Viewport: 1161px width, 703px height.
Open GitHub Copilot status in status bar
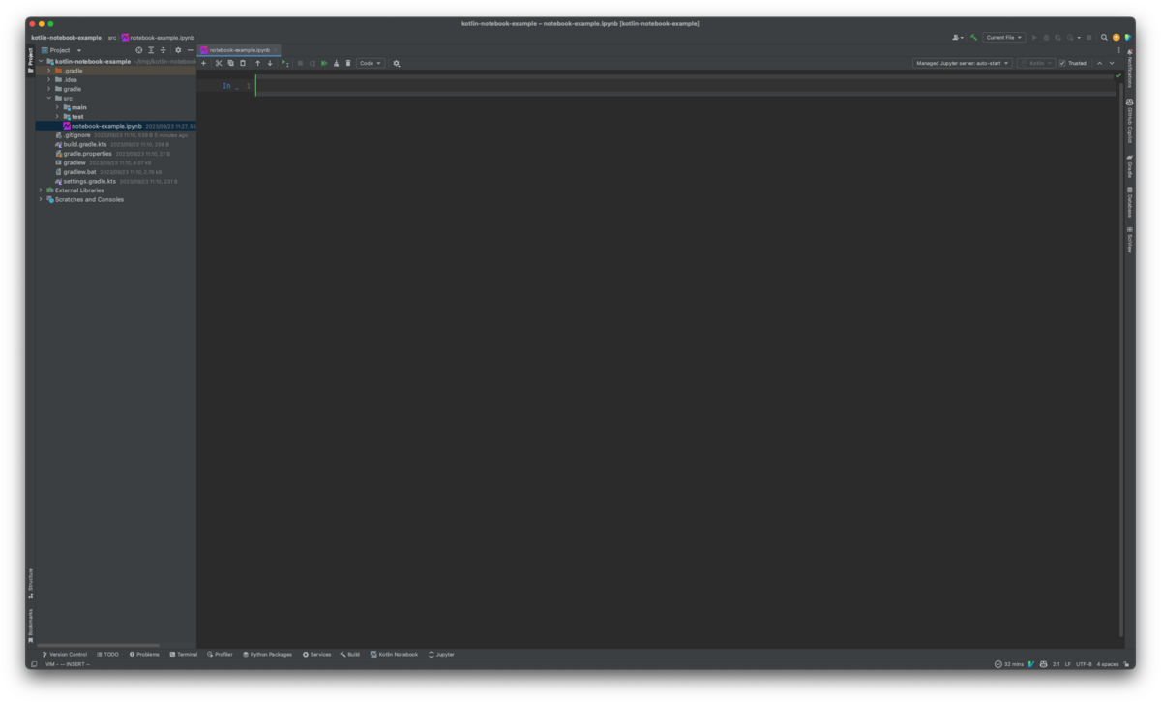1043,664
